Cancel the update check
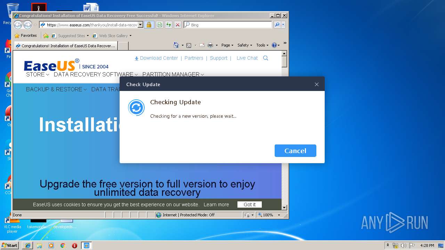 click(x=295, y=151)
